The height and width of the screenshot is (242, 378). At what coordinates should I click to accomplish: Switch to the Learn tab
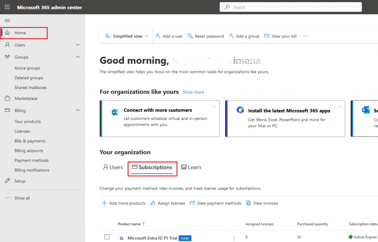[x=191, y=167]
